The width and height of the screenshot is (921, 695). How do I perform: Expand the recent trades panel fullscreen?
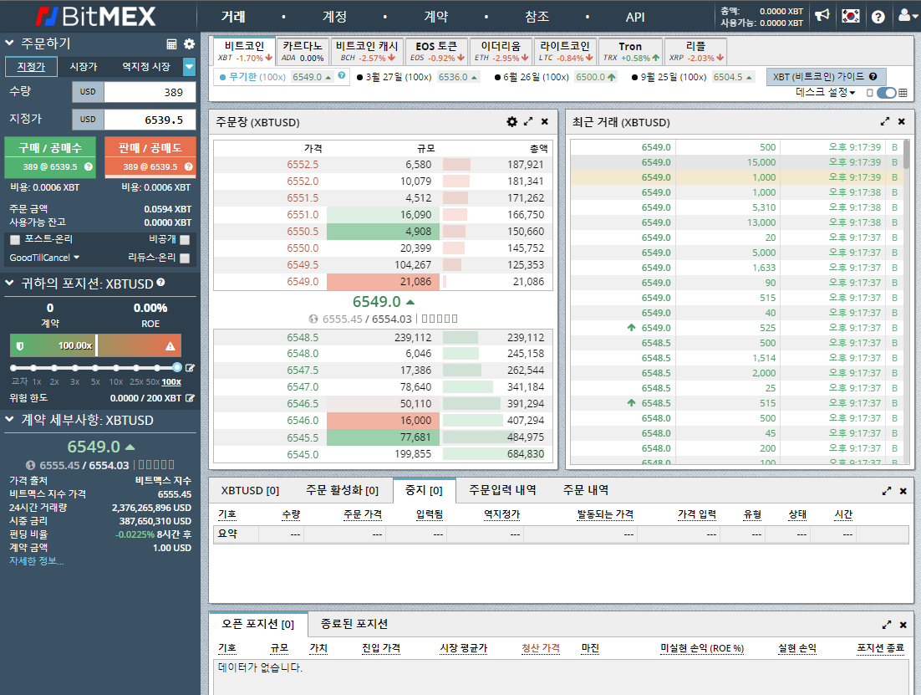tap(885, 122)
